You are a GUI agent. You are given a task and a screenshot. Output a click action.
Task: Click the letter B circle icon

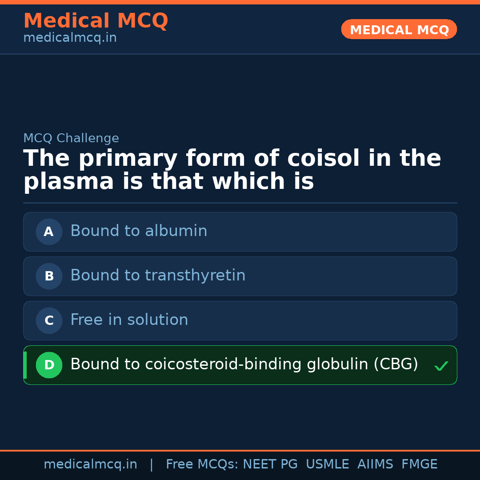point(49,276)
